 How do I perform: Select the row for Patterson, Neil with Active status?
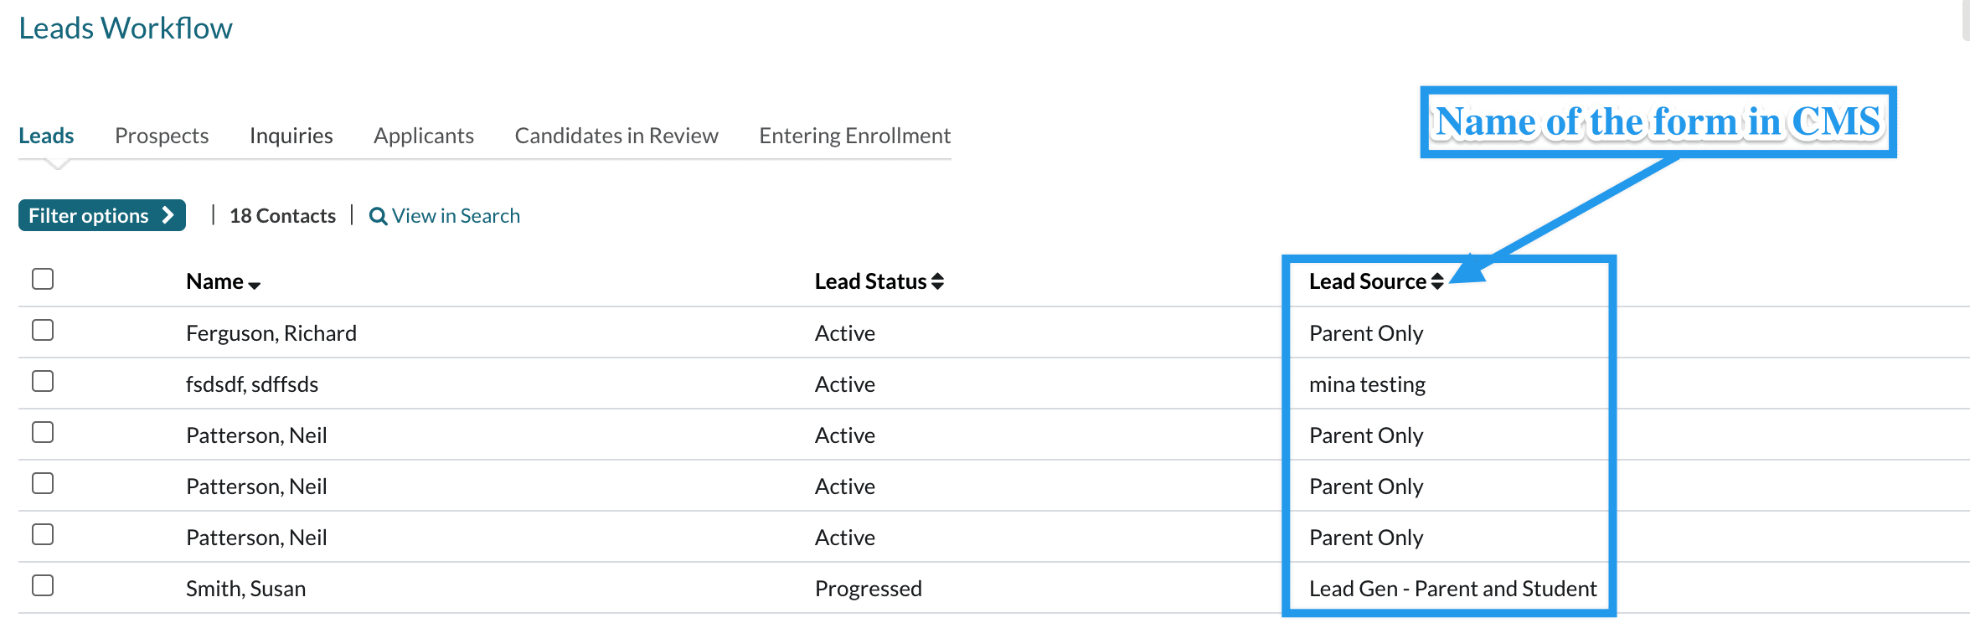42,432
